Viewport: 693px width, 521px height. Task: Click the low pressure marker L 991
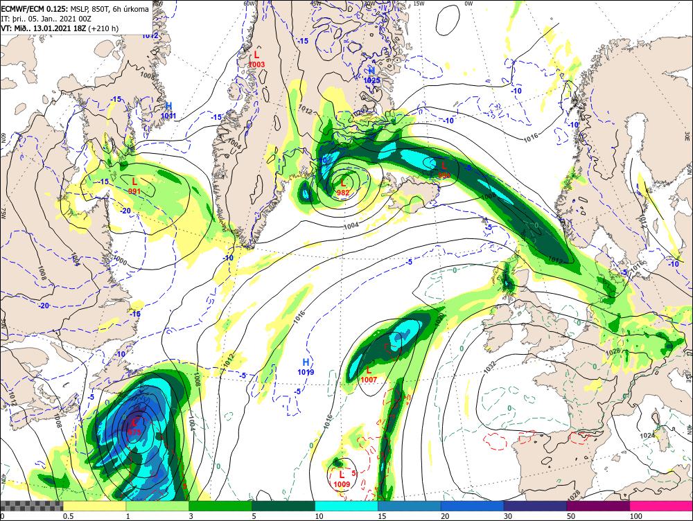[x=134, y=186]
